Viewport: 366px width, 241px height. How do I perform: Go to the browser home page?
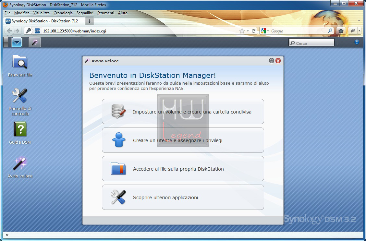(341, 31)
